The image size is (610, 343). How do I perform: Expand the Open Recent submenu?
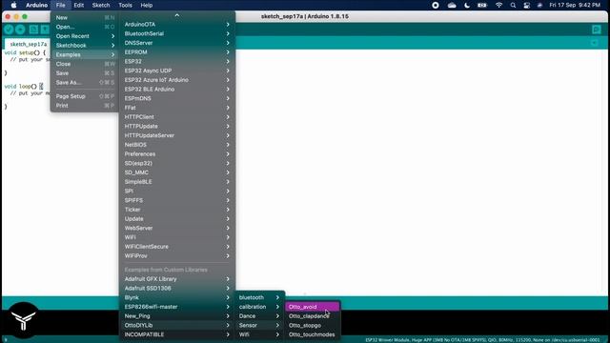tap(84, 36)
